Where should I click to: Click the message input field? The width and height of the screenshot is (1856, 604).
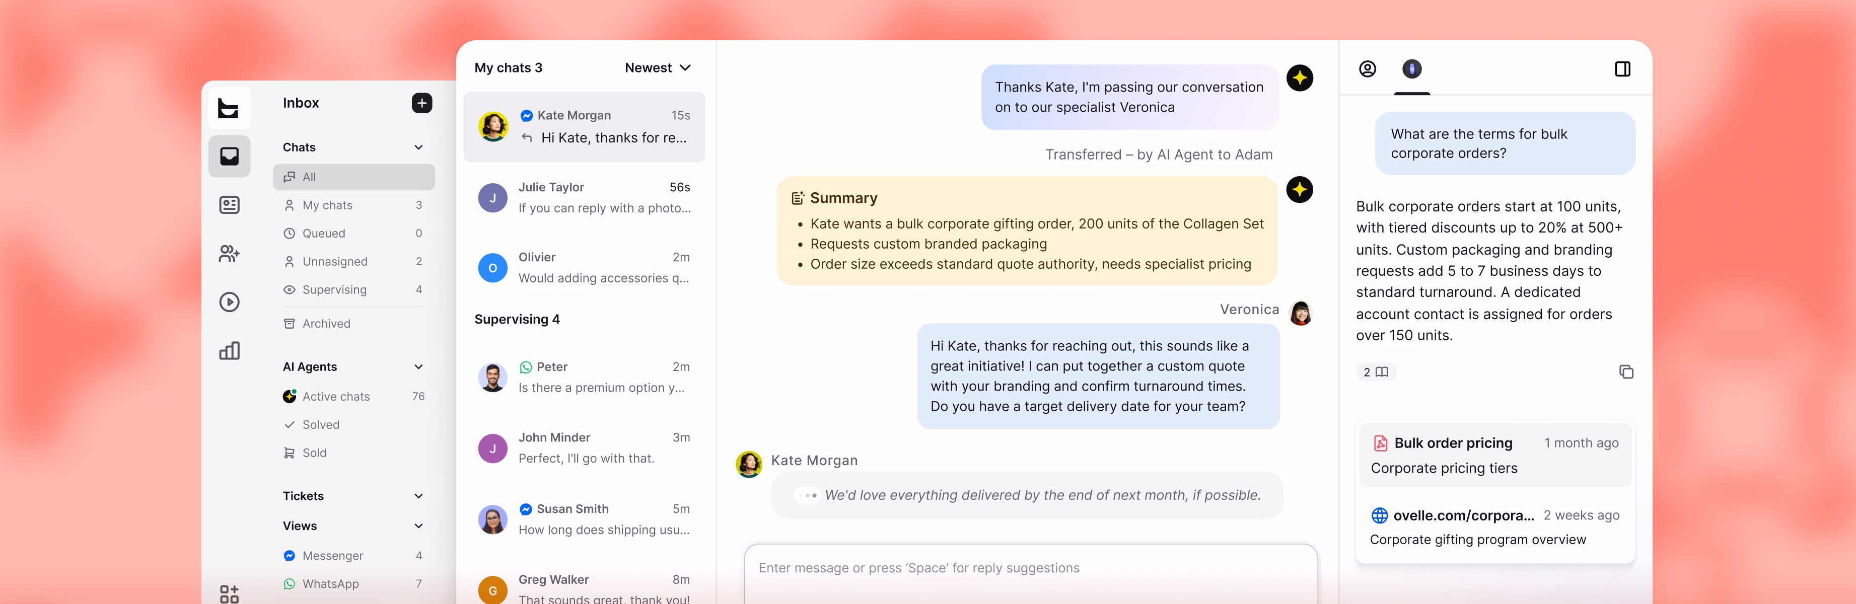[1031, 573]
